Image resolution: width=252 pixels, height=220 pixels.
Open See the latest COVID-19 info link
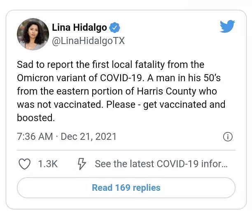(161, 164)
